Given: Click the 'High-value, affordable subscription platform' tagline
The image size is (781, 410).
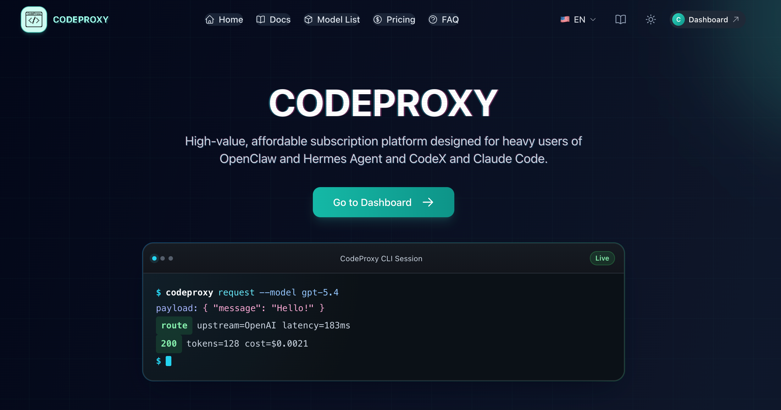Looking at the screenshot, I should point(383,150).
